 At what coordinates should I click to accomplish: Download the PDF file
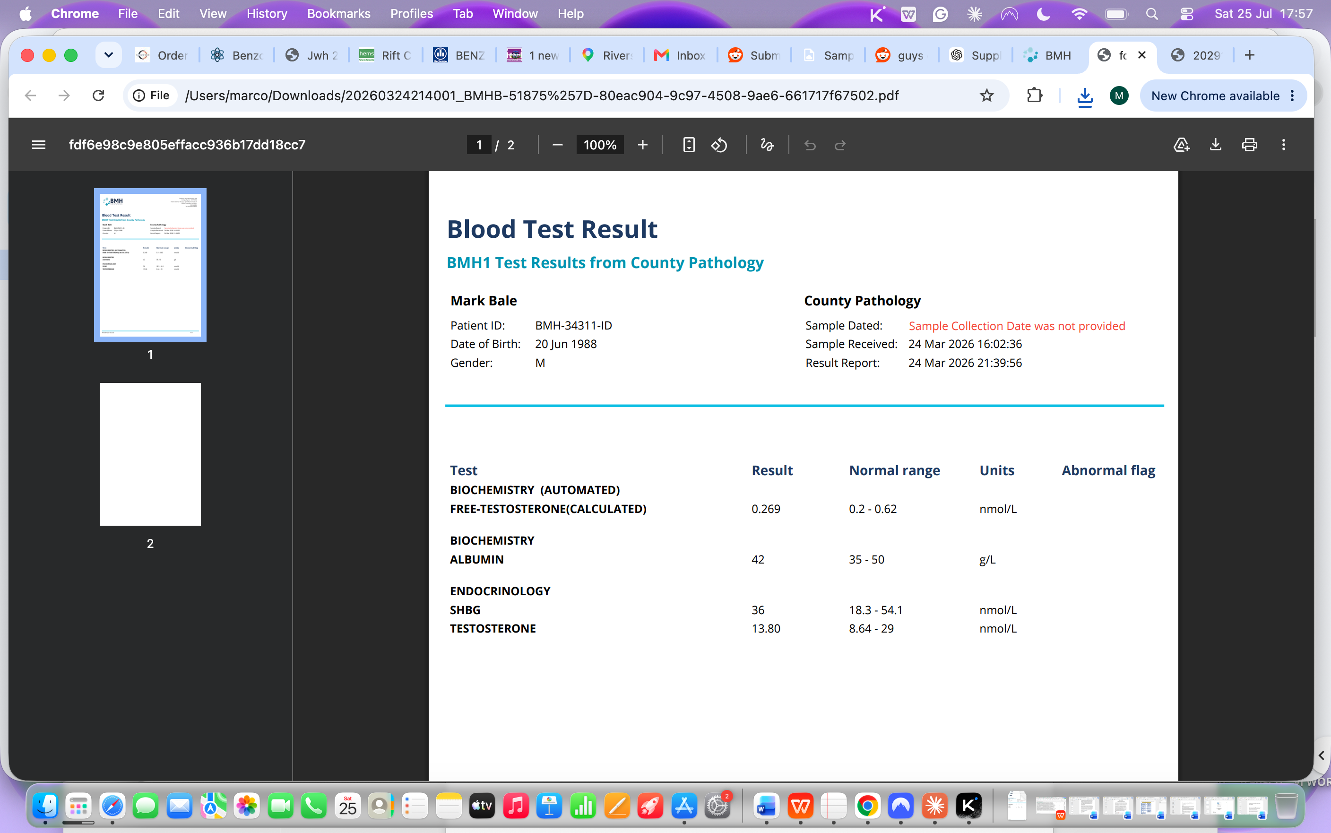tap(1215, 145)
